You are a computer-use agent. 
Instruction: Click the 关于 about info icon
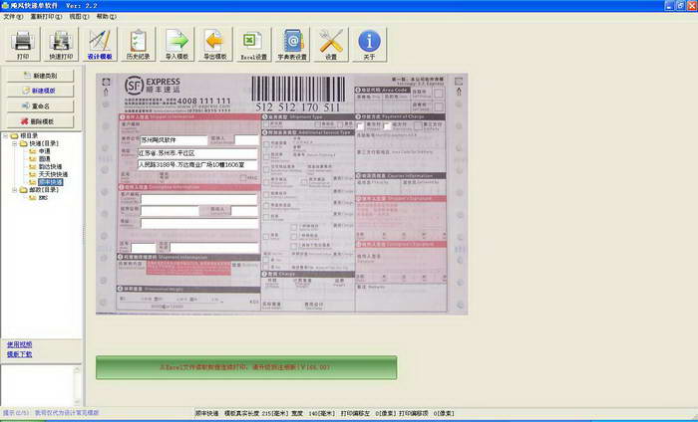[x=369, y=44]
